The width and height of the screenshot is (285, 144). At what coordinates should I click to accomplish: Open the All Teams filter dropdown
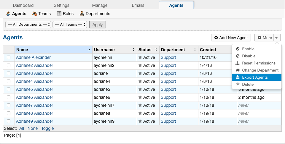(x=70, y=25)
